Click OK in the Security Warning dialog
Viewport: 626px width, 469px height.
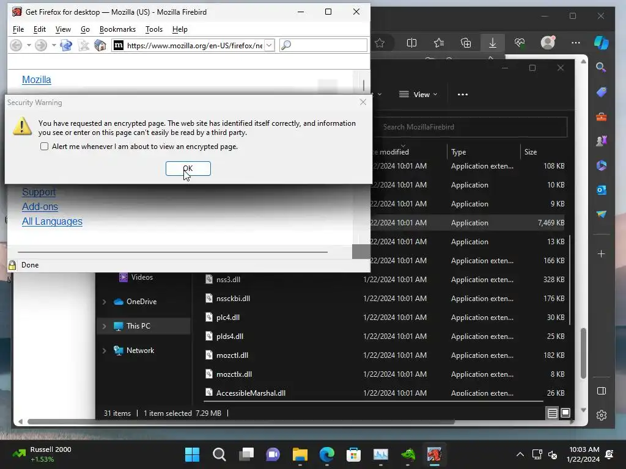tap(188, 169)
